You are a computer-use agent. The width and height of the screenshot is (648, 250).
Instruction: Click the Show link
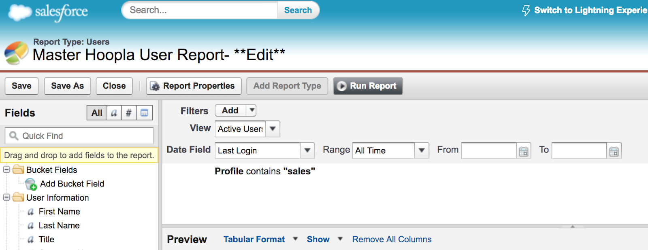(x=318, y=239)
